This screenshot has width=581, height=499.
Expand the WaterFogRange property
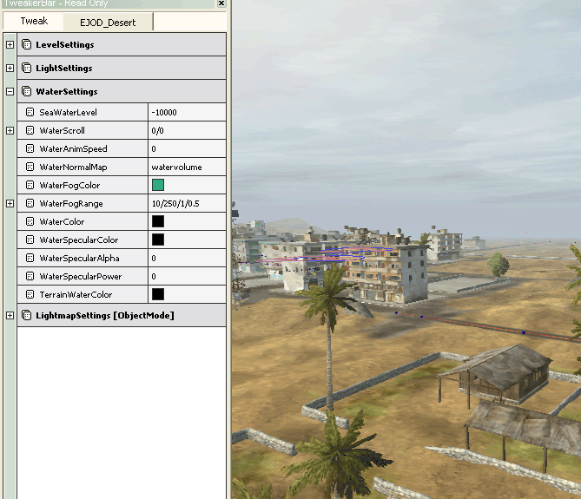coord(10,203)
